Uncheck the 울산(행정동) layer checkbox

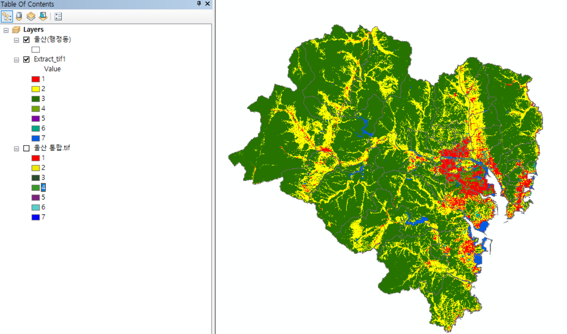pos(26,39)
